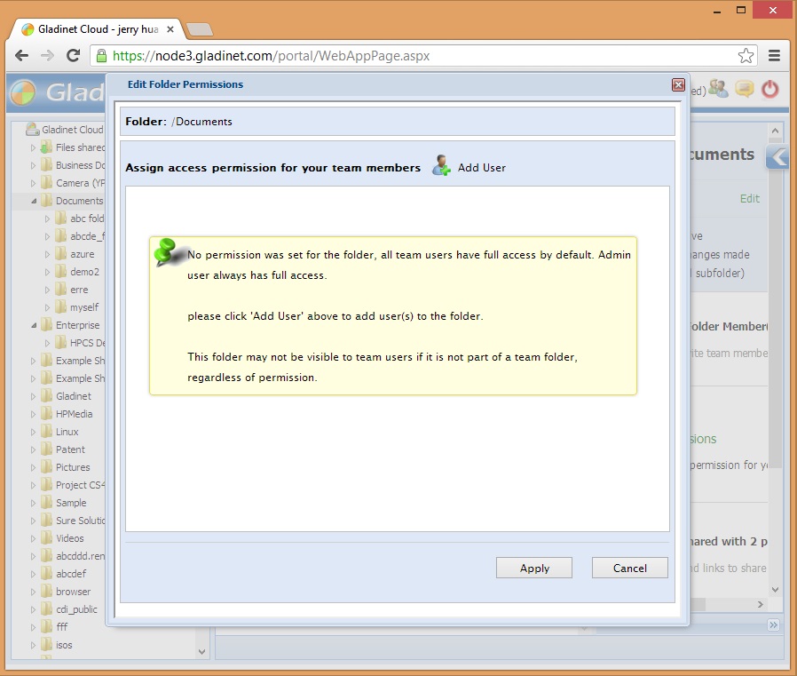Click the red power logout icon

tap(769, 89)
